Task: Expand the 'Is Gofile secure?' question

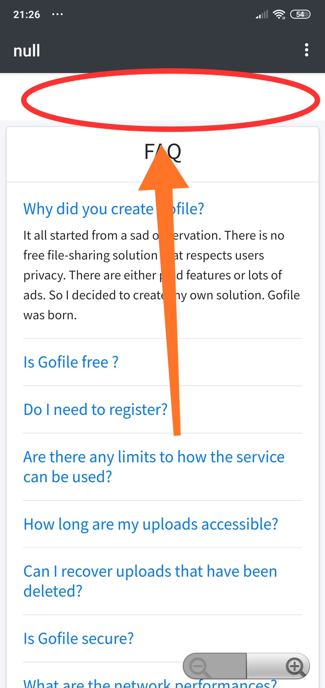Action: point(79,639)
